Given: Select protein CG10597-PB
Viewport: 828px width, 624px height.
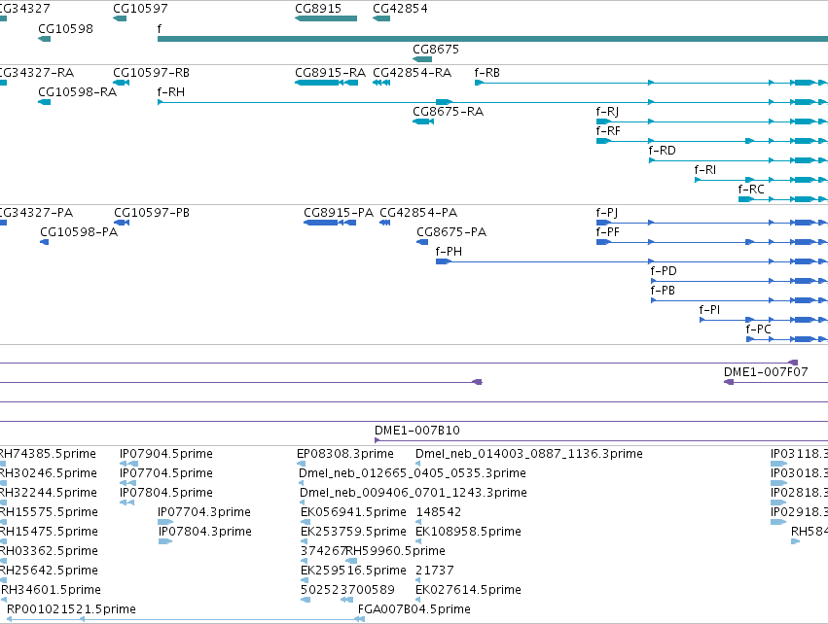Looking at the screenshot, I should coord(152,213).
